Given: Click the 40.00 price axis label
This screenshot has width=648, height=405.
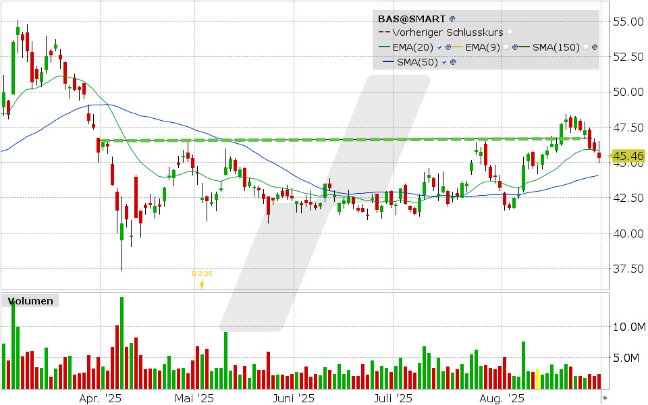Looking at the screenshot, I should click(628, 234).
